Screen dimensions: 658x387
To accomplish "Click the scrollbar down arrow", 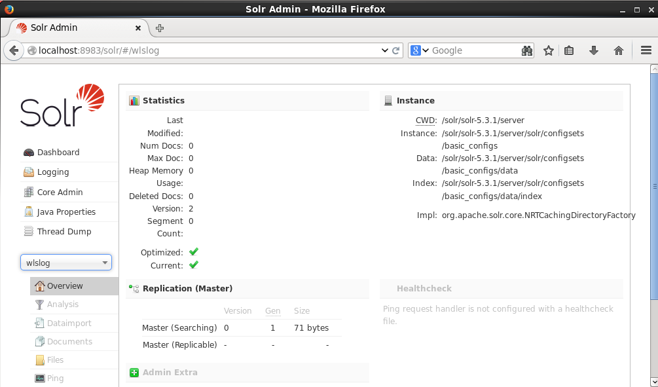I will (654, 382).
